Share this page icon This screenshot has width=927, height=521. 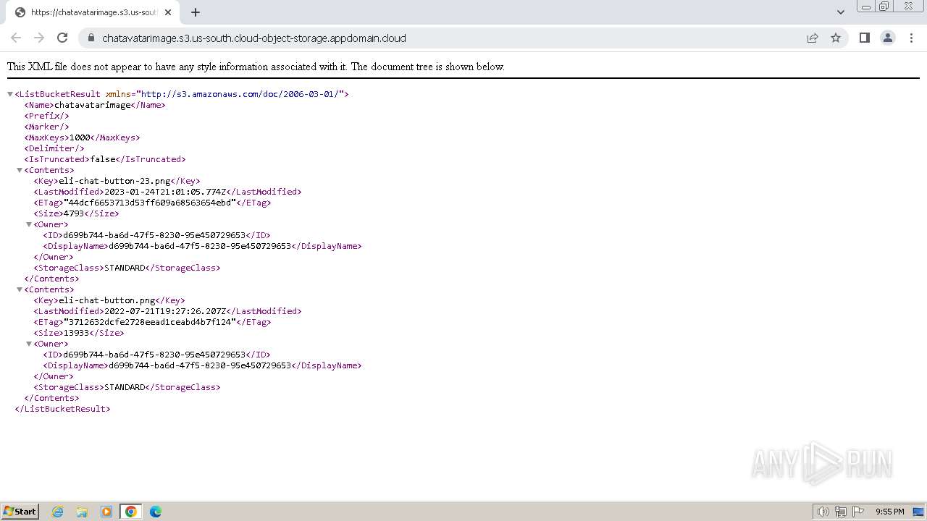coord(813,38)
